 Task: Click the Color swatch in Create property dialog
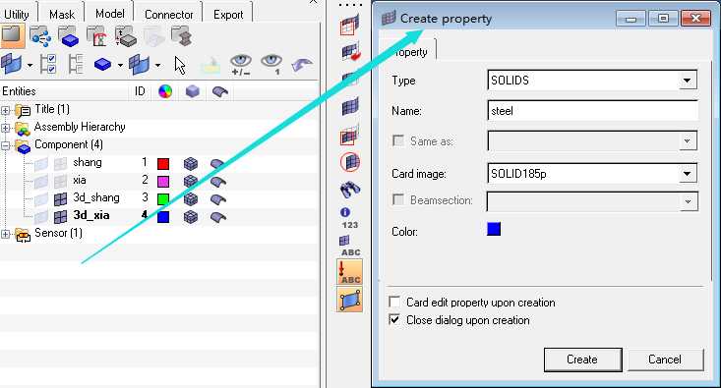[x=494, y=229]
